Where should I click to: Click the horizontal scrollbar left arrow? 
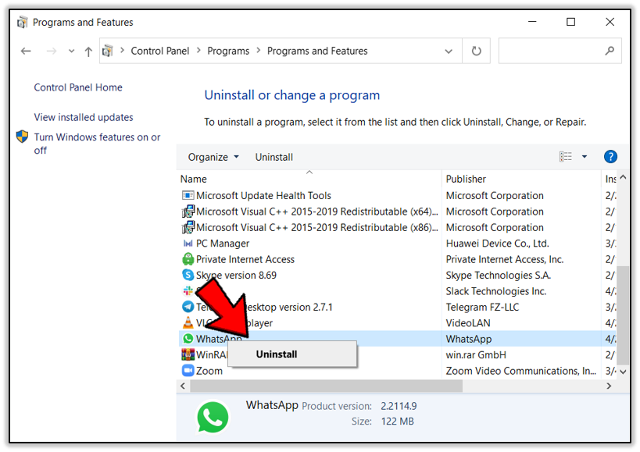point(183,386)
